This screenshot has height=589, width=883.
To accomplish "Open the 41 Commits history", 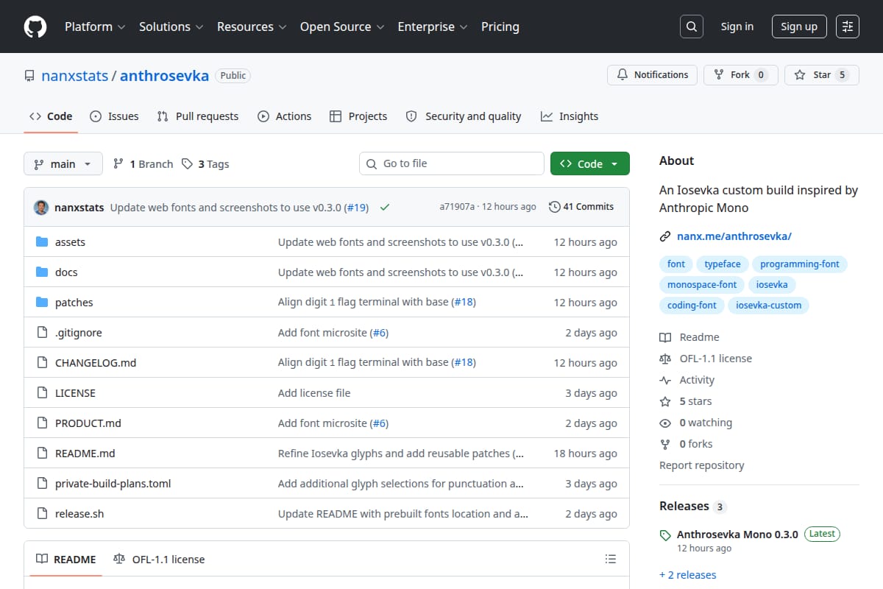I will pyautogui.click(x=581, y=207).
